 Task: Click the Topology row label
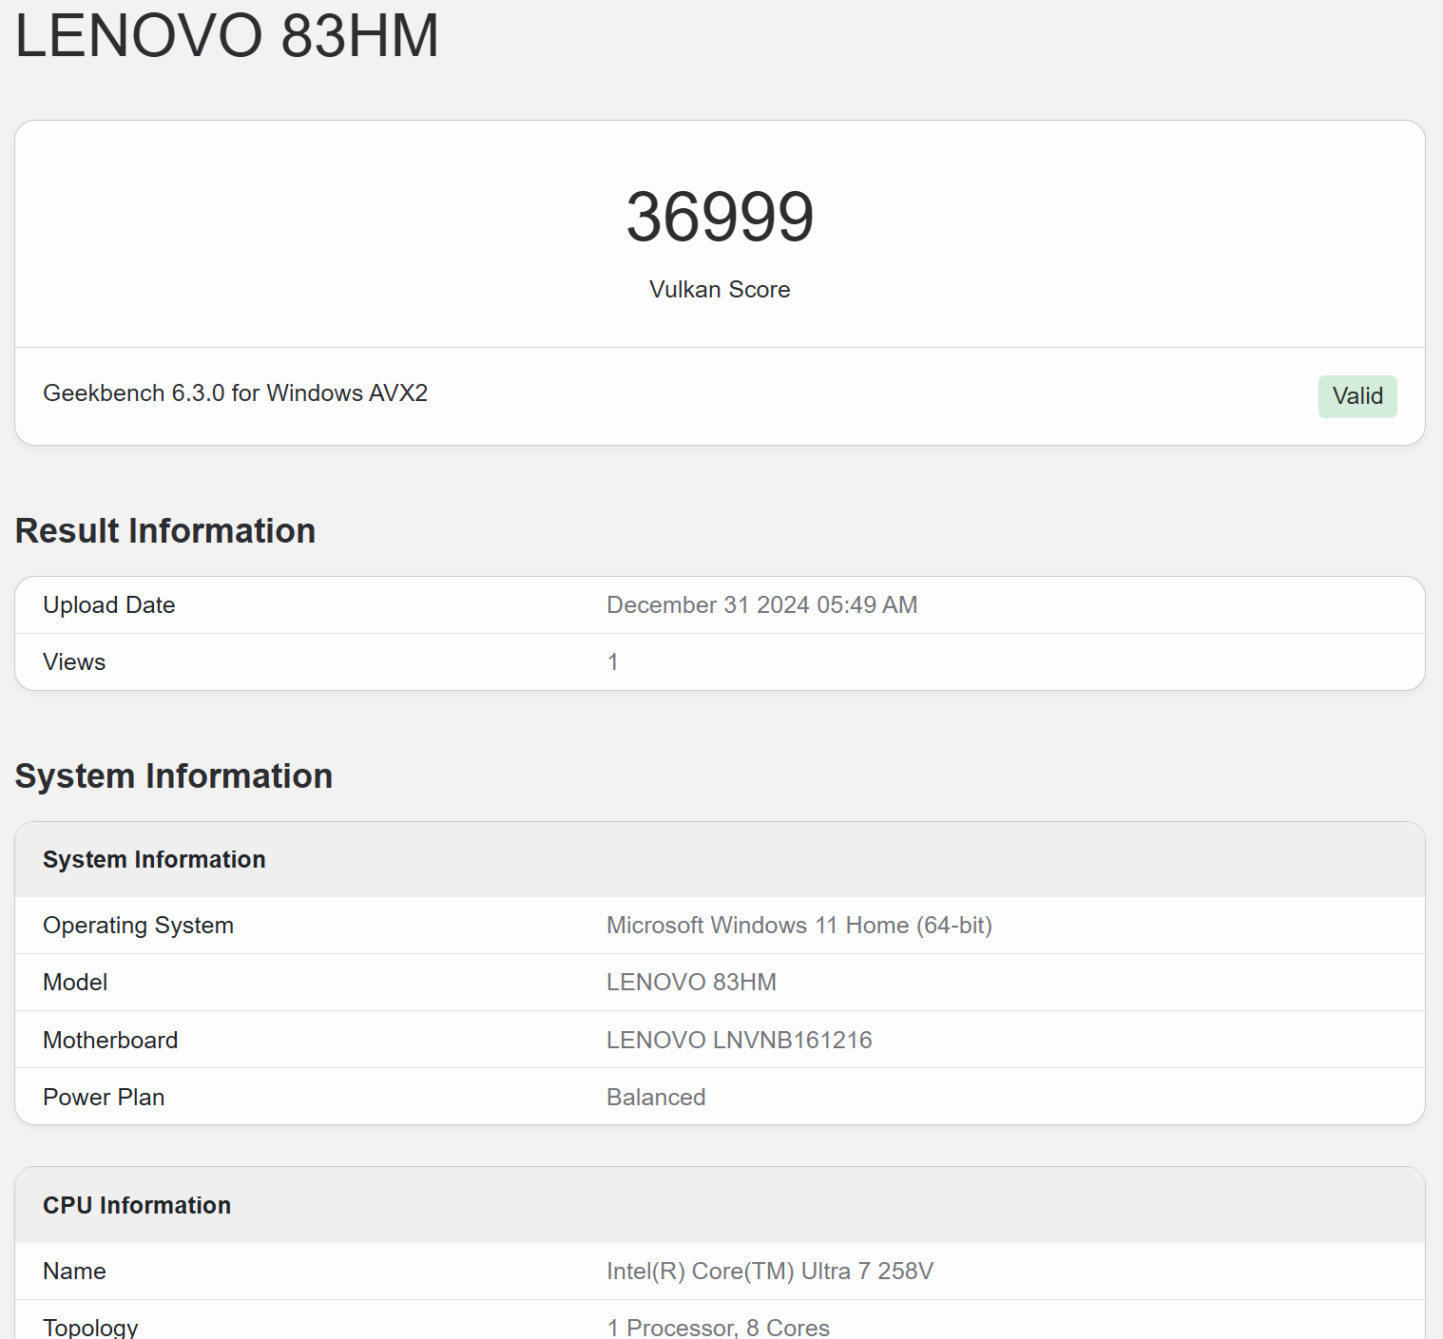click(x=89, y=1326)
